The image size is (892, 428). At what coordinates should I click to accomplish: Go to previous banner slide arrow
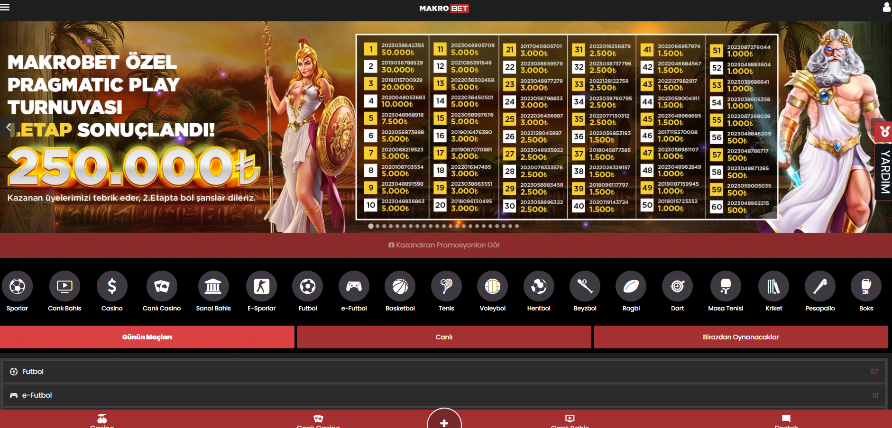pos(8,127)
